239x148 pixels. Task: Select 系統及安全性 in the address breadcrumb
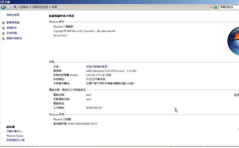click(x=40, y=7)
